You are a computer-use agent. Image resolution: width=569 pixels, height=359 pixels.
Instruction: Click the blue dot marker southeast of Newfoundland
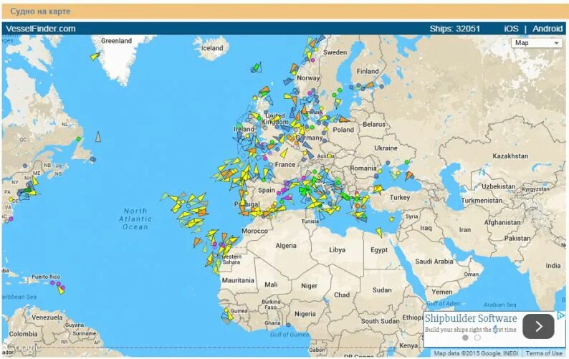coord(93,159)
